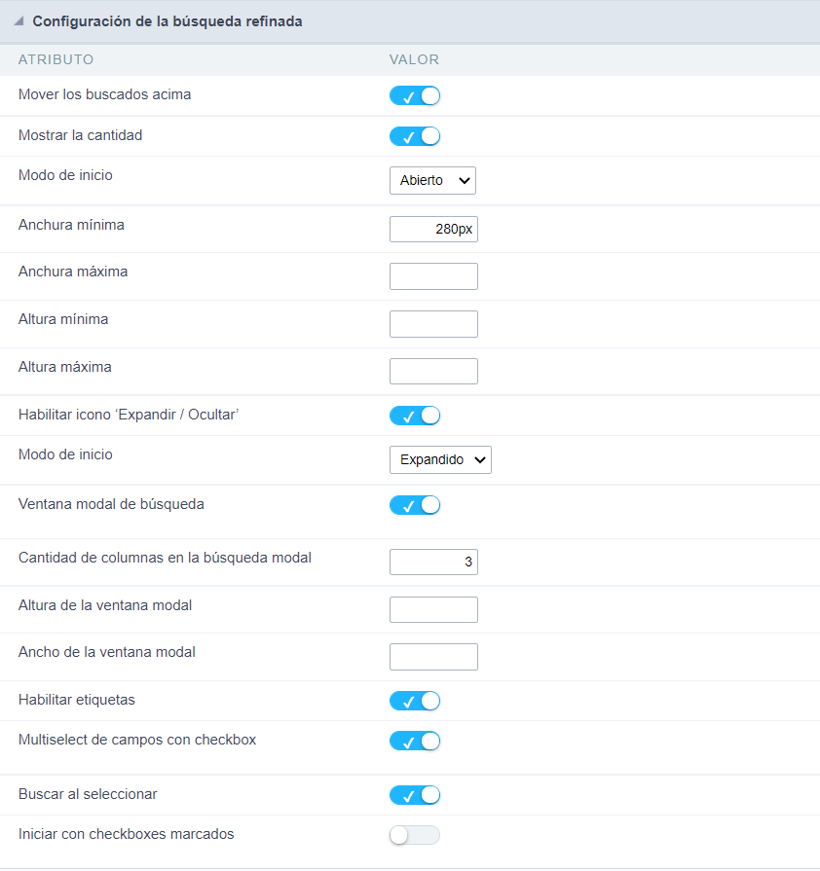Open the Modo de inicio dropdown showing Abierto
This screenshot has width=820, height=871.
pyautogui.click(x=432, y=180)
